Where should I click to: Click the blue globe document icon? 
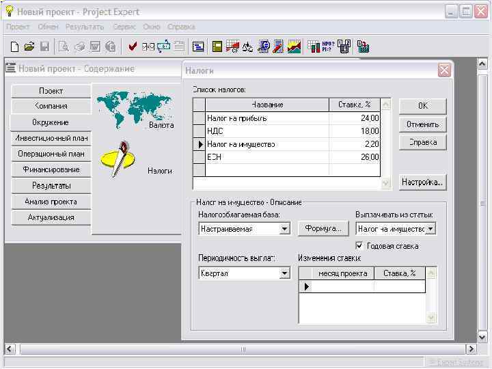[x=264, y=46]
